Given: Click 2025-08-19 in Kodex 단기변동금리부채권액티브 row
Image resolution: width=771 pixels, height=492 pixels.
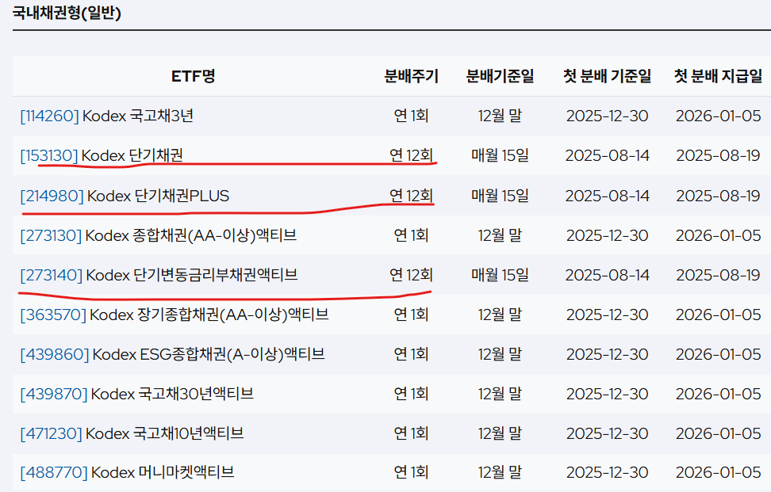Looking at the screenshot, I should coord(718,275).
